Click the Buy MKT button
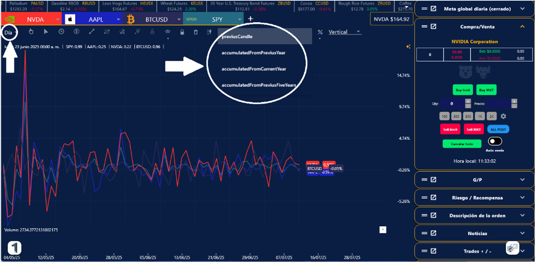 pos(486,90)
